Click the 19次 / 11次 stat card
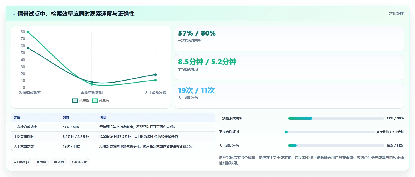 point(289,96)
